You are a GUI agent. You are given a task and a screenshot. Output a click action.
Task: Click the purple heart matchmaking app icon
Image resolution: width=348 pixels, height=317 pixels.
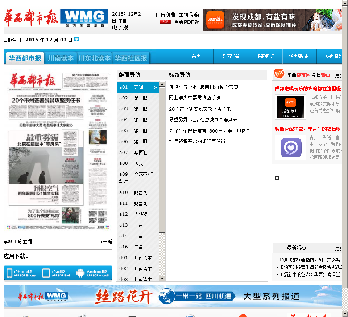291,147
